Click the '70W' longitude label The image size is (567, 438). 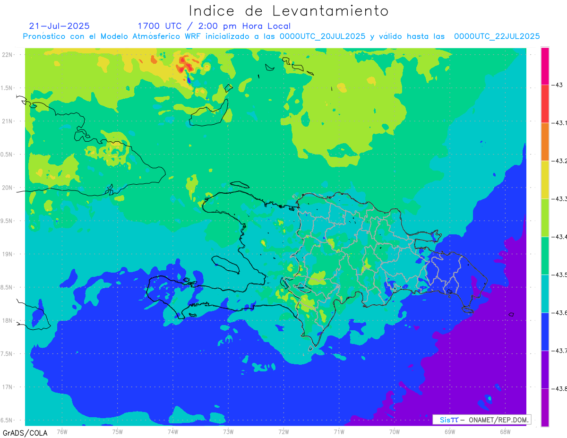point(395,431)
